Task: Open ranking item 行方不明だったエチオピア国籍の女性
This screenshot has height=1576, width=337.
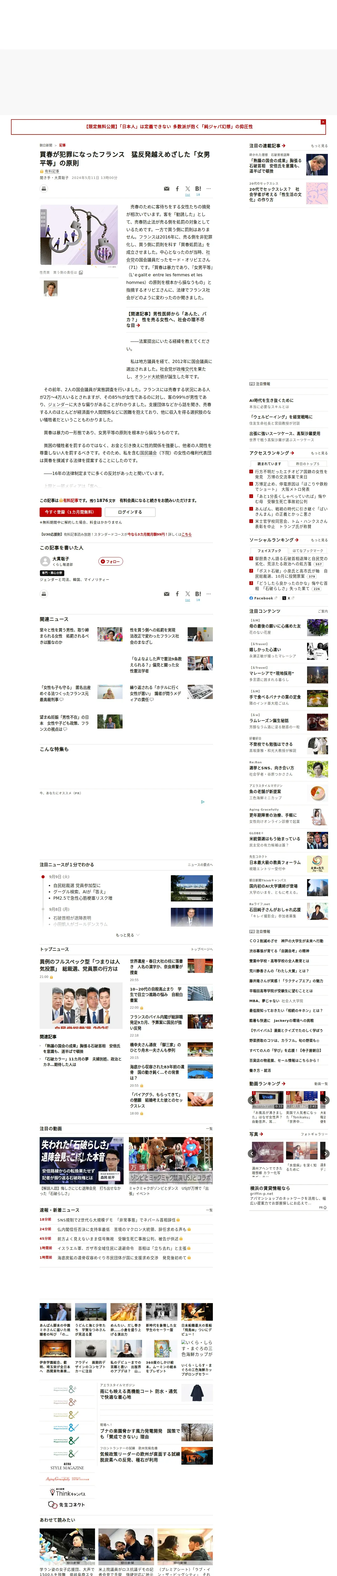Action: [291, 474]
